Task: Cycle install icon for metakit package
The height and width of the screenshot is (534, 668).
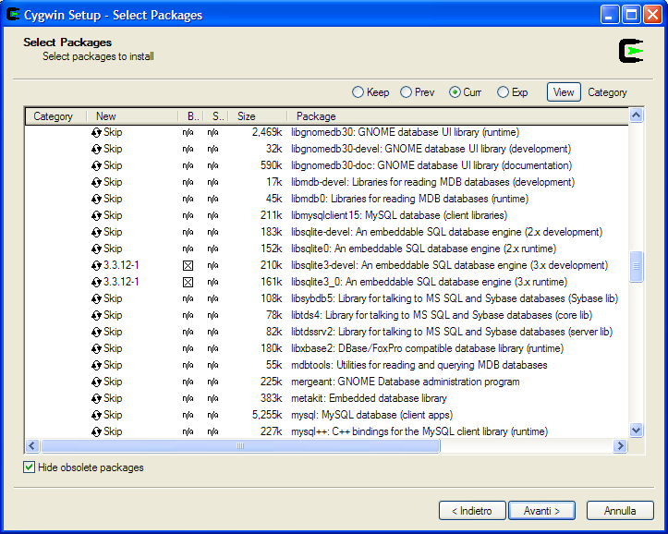Action: point(96,398)
